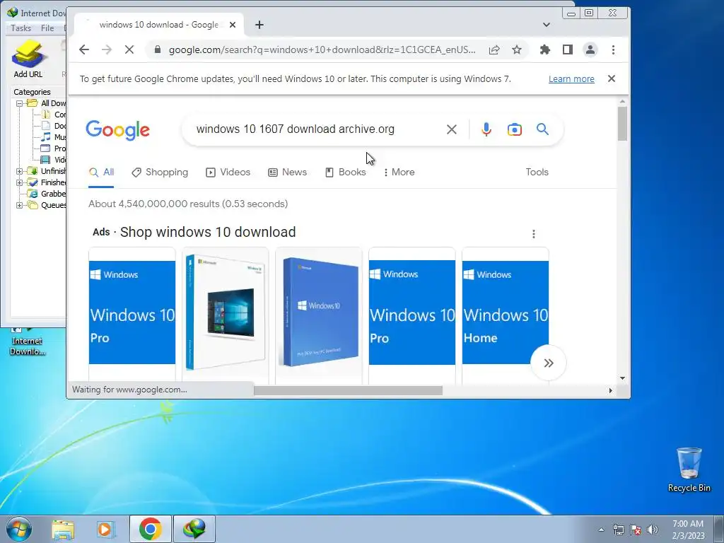Image resolution: width=724 pixels, height=543 pixels.
Task: Click Add URL in Internet Download Manager
Action: [x=28, y=59]
